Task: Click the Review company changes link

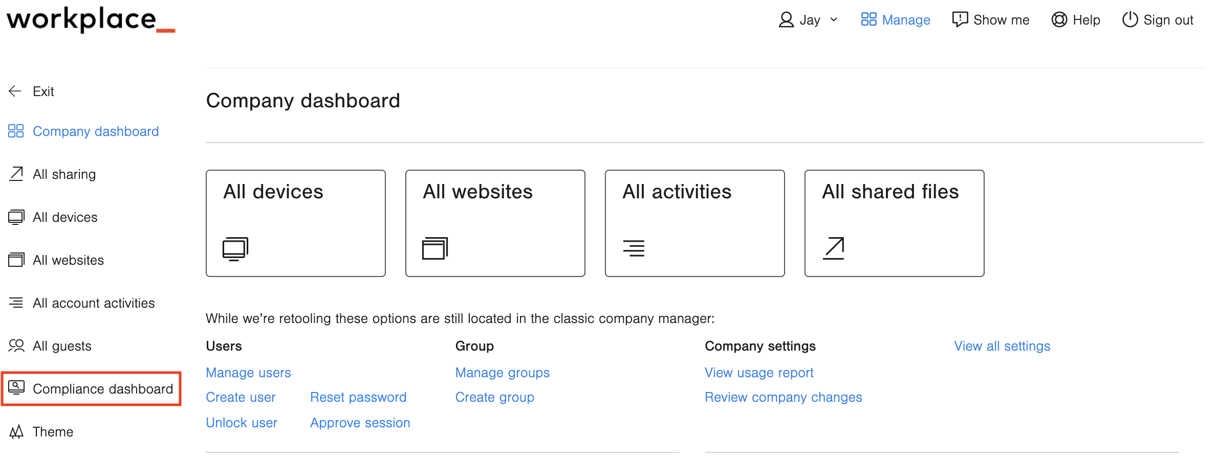Action: pos(783,397)
